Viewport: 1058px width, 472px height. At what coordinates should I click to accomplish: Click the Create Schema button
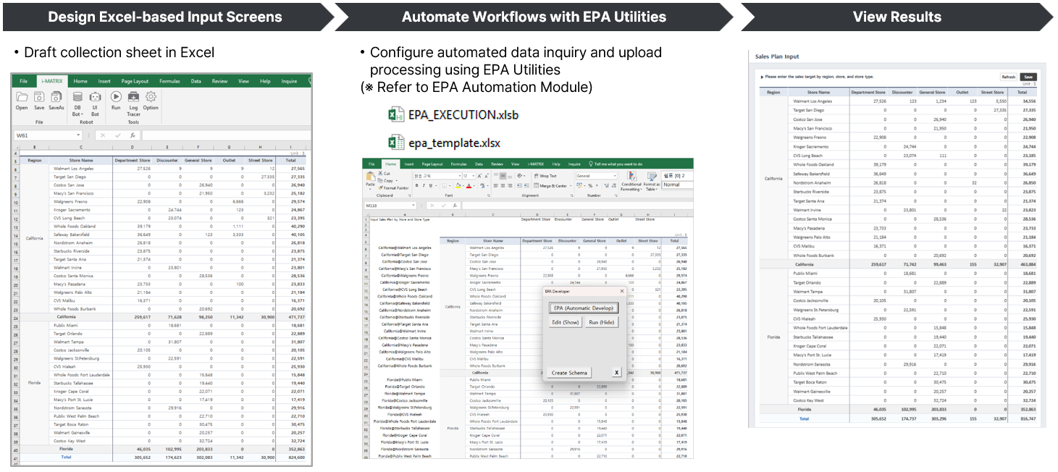tap(570, 373)
